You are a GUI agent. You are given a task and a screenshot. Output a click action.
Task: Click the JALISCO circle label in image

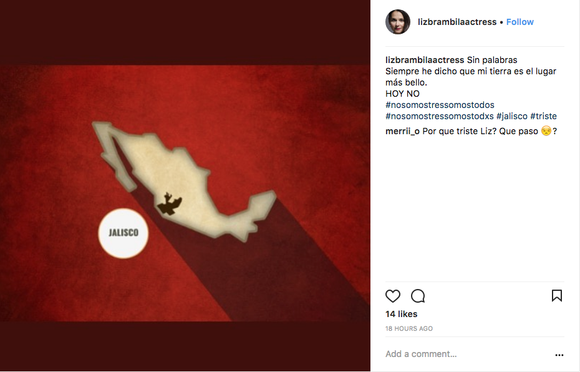pyautogui.click(x=123, y=233)
